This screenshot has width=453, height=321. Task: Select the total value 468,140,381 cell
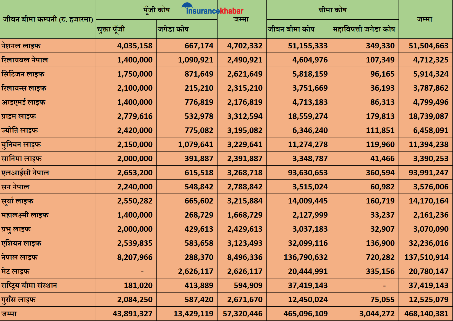(426, 314)
